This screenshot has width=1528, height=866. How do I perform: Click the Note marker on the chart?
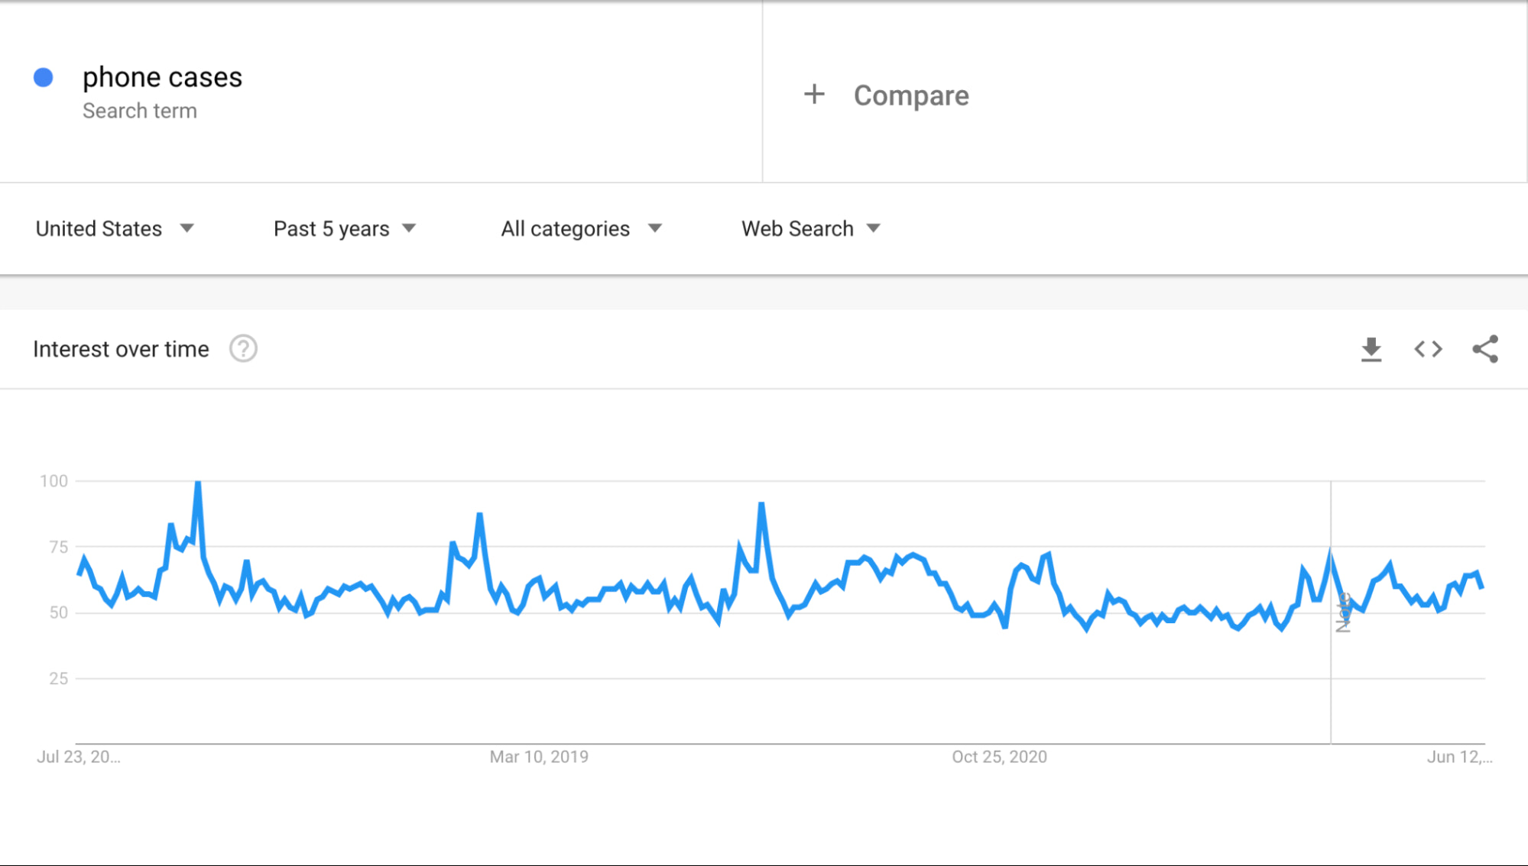pyautogui.click(x=1343, y=612)
